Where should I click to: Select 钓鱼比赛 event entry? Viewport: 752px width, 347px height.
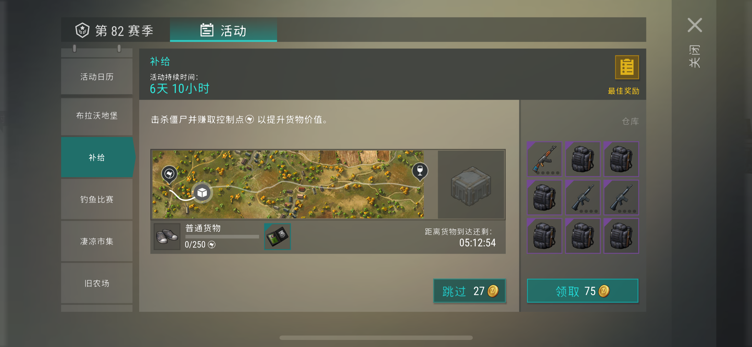[x=97, y=199]
